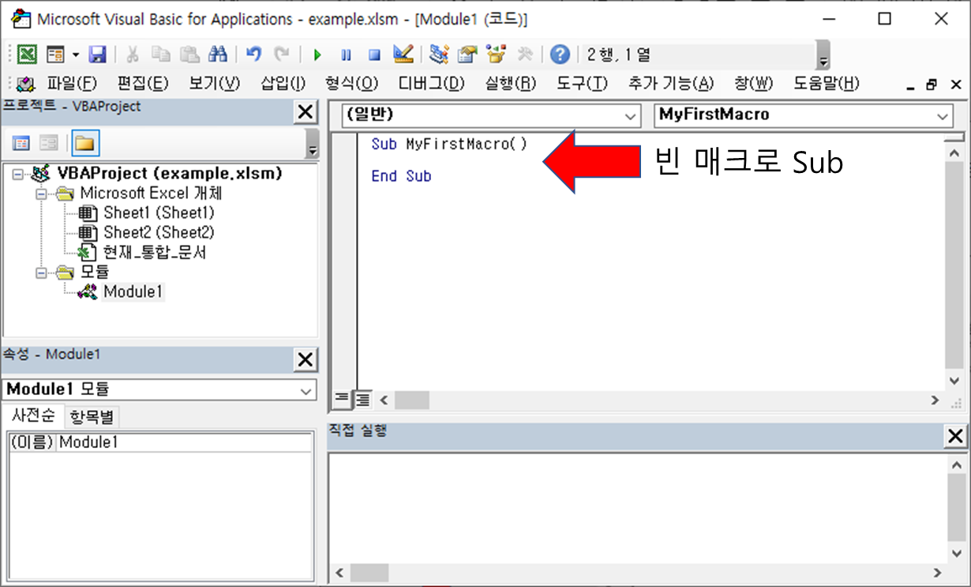
Task: Open Find with the binoculars icon
Action: pos(218,55)
